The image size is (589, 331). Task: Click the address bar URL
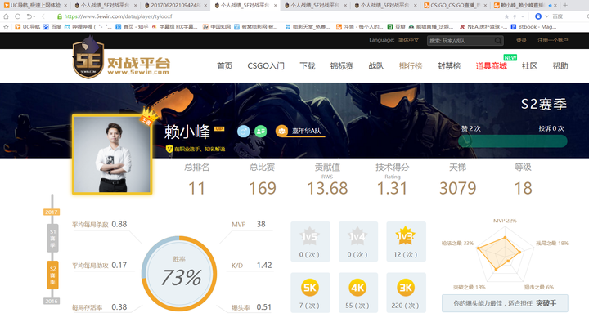pyautogui.click(x=119, y=16)
